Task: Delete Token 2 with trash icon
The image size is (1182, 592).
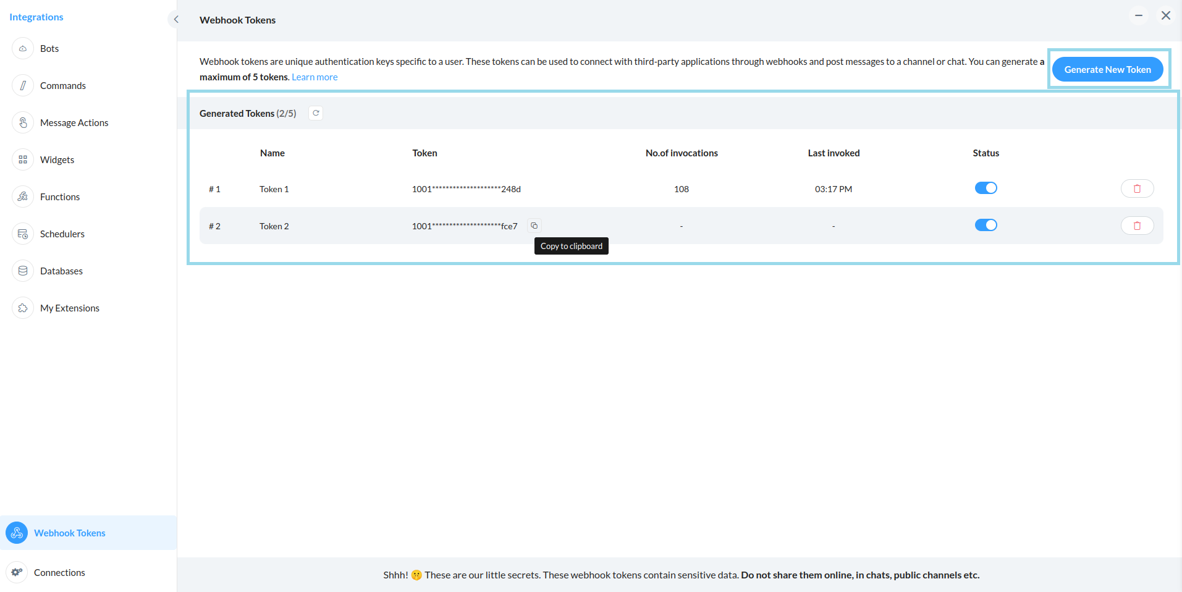Action: [1137, 226]
